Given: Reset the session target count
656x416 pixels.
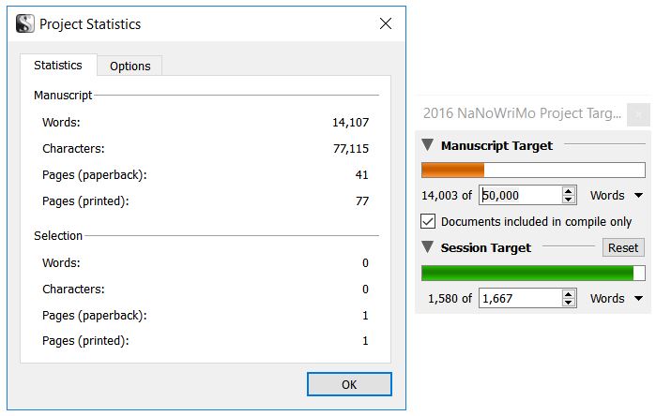Looking at the screenshot, I should [x=623, y=247].
